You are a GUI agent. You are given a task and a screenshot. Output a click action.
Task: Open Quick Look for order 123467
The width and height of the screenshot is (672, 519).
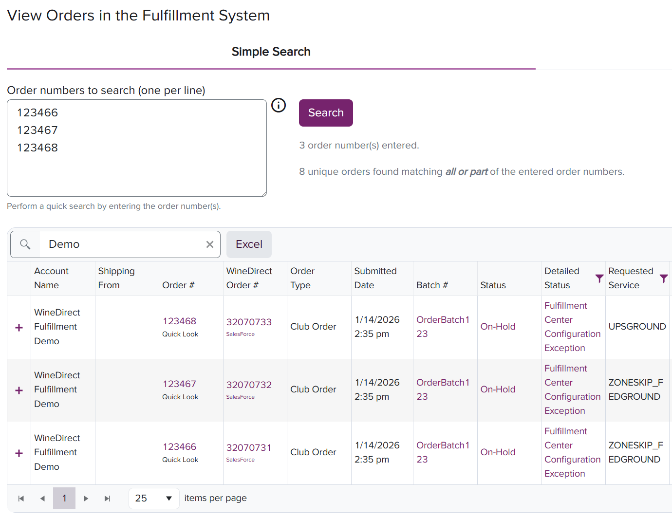click(180, 397)
